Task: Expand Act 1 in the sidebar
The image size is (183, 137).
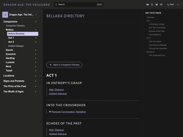Action: 36,38
